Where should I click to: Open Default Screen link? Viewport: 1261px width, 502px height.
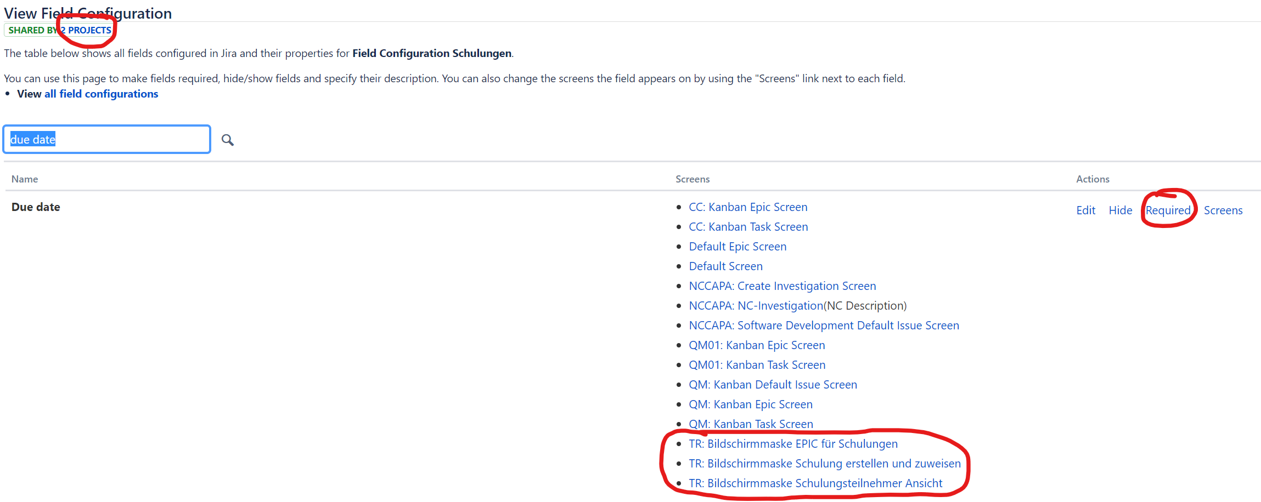pyautogui.click(x=725, y=266)
